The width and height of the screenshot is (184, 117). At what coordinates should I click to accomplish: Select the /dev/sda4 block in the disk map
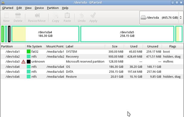click(x=45, y=34)
